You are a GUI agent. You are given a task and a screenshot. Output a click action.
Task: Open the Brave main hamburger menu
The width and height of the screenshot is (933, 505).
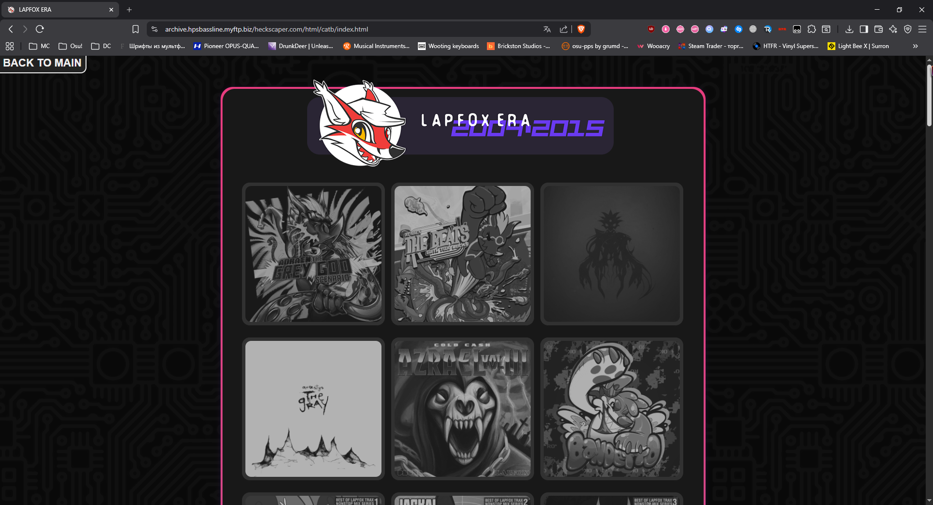coord(922,29)
